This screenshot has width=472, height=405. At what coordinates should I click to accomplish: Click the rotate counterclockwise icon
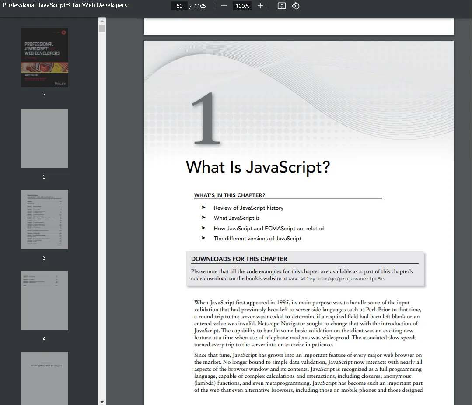[x=296, y=6]
